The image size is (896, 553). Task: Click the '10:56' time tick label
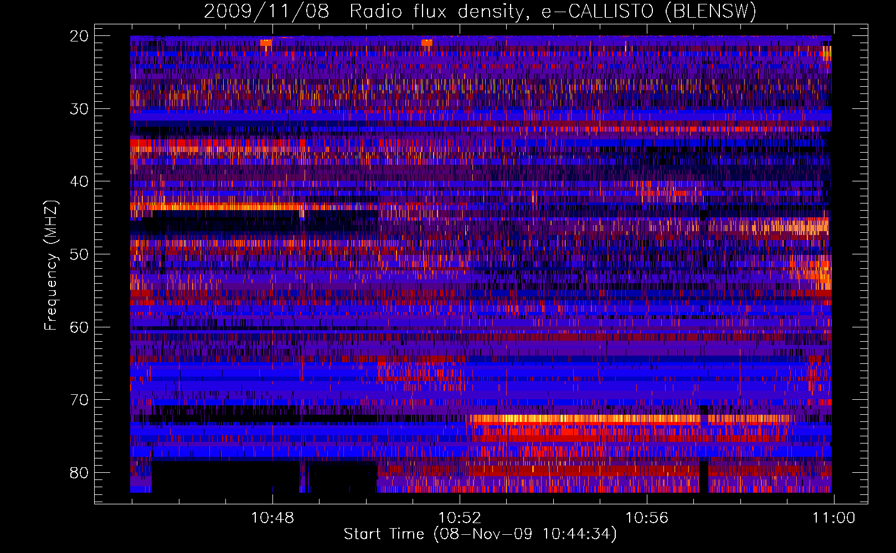[647, 518]
